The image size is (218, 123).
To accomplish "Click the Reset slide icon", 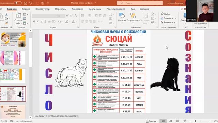I will [x=25, y=18].
